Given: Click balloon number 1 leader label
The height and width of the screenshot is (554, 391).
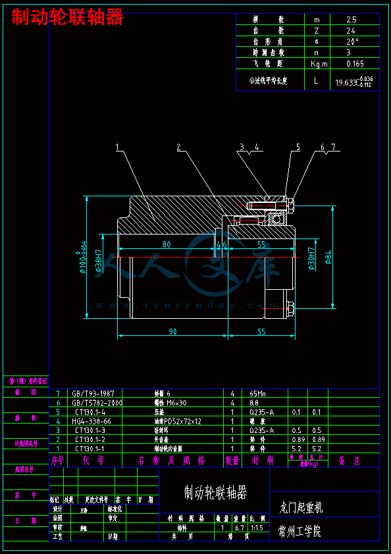Looking at the screenshot, I should tap(117, 148).
